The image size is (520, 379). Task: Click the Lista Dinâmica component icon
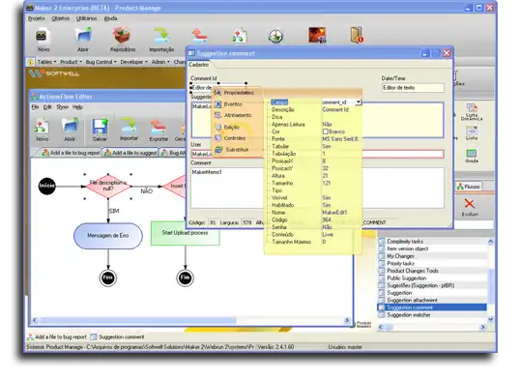[472, 108]
